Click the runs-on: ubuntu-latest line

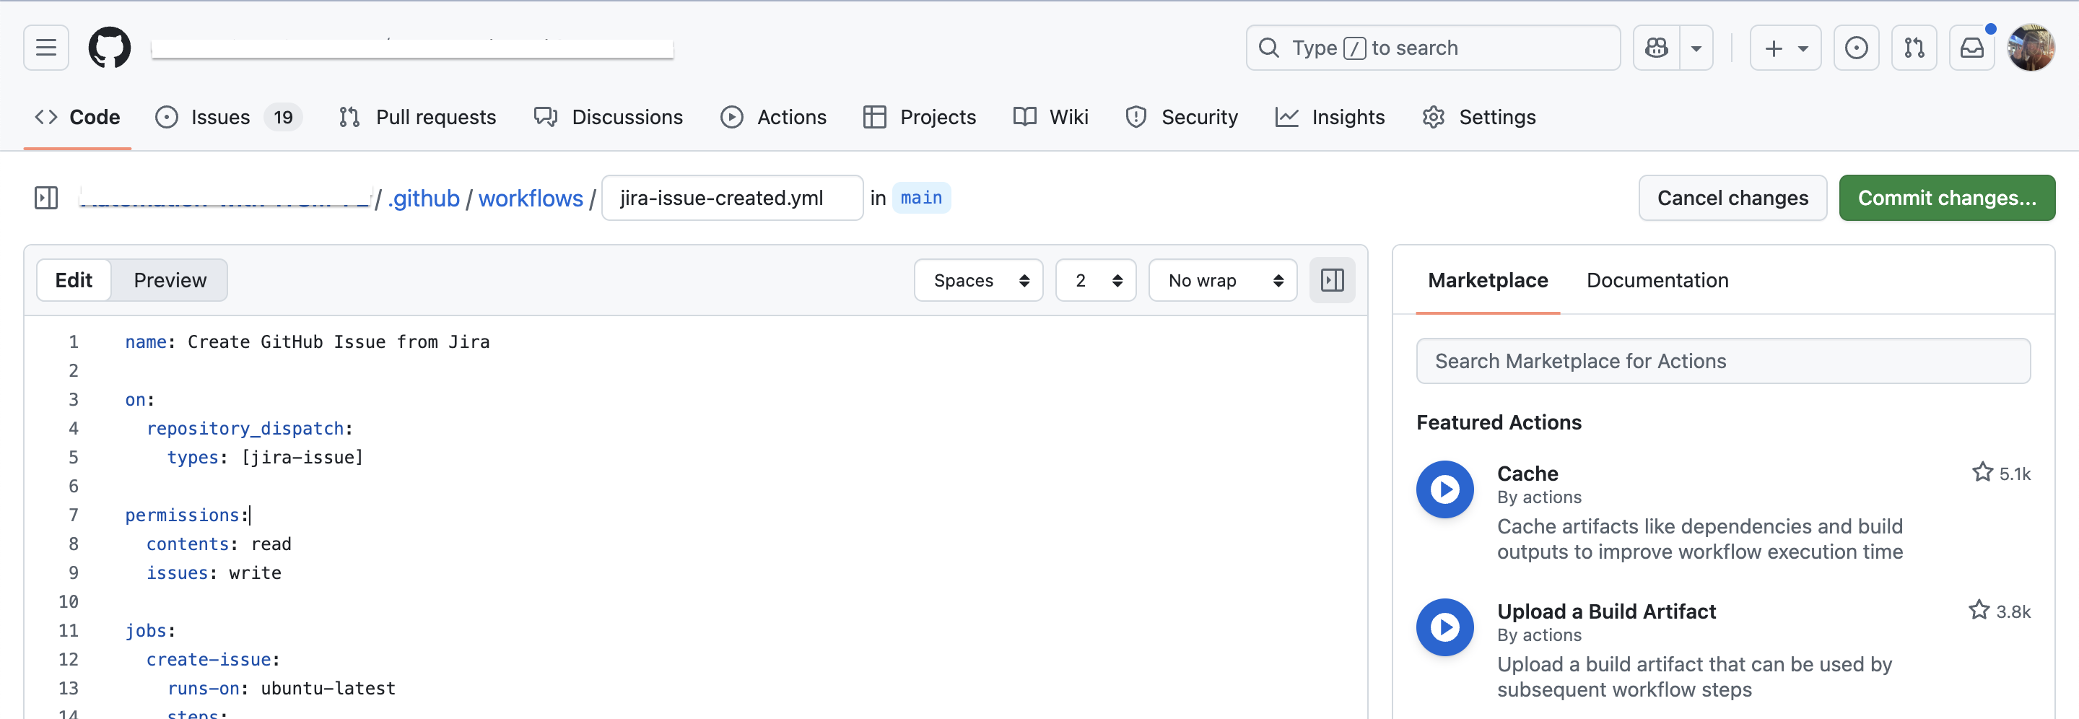(281, 689)
